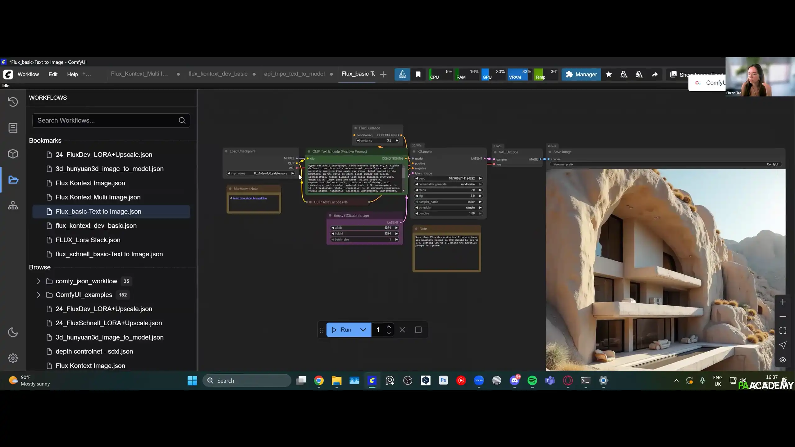This screenshot has height=447, width=795.
Task: Click the ComfyUI logo icon beside Workflow
Action: (8, 74)
